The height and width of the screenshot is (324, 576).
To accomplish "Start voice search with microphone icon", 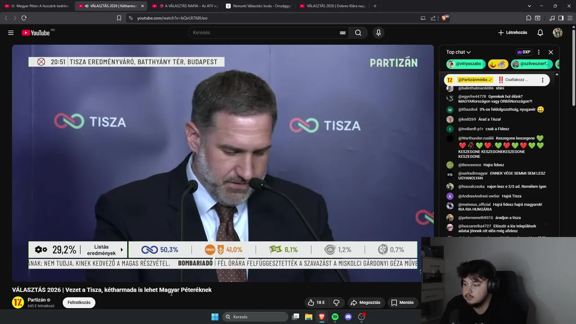I will coord(378,32).
